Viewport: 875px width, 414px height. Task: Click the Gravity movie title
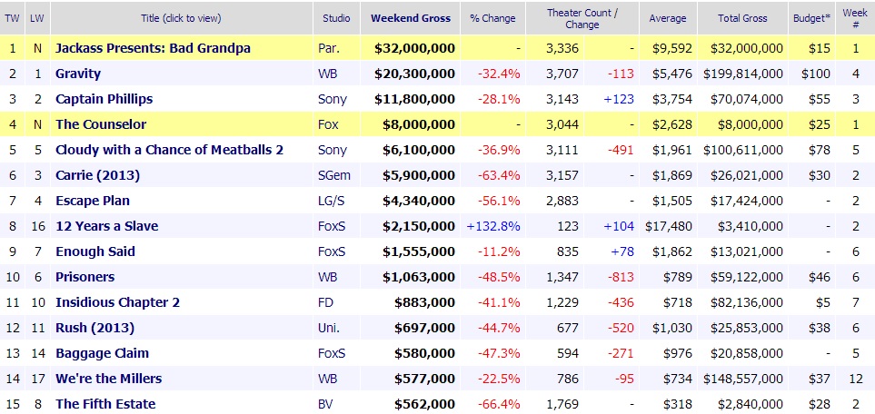[78, 74]
